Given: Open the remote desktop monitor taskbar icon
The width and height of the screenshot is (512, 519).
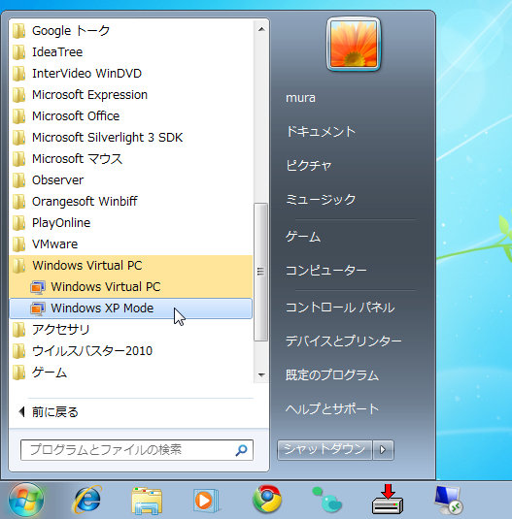Looking at the screenshot, I should tap(449, 501).
